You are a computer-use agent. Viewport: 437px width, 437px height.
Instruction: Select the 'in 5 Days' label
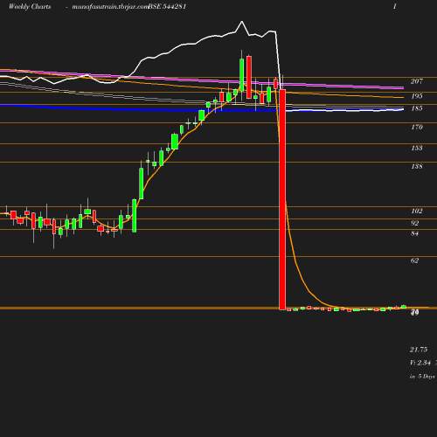(422, 377)
